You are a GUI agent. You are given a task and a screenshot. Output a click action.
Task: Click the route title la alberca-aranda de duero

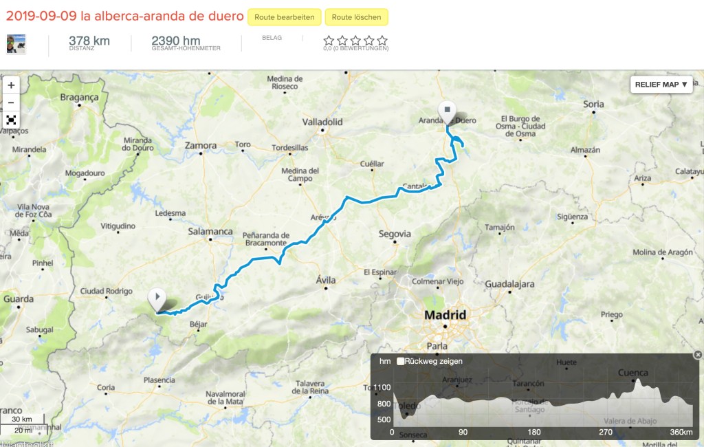(124, 16)
